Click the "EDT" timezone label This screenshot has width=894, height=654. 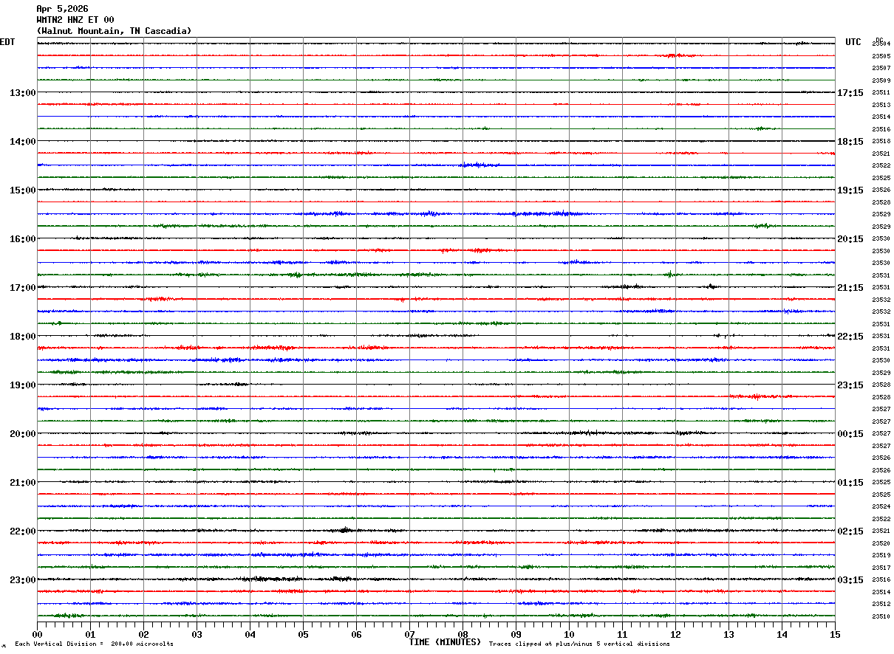[x=7, y=42]
